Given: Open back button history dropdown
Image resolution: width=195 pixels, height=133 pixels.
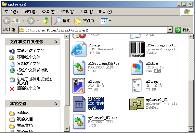Looking at the screenshot, I should coord(23,21).
